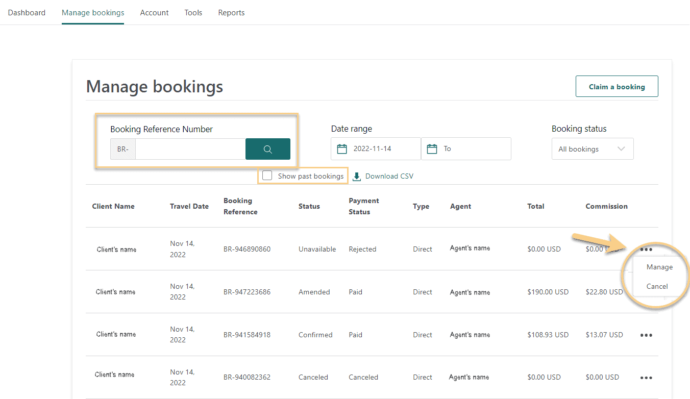Open three-dot menu for BR-946890860 row
This screenshot has height=399, width=690.
[646, 250]
